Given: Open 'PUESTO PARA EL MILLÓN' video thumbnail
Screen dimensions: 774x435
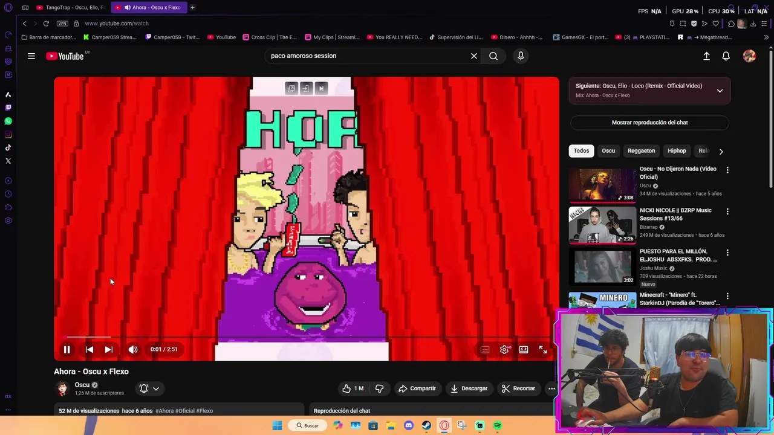Looking at the screenshot, I should (x=602, y=266).
